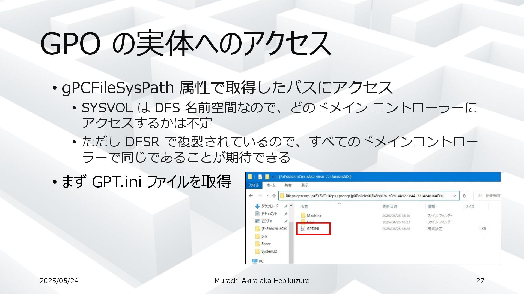The image size is (524, 294).
Task: Refresh the folder view
Action: [464, 196]
